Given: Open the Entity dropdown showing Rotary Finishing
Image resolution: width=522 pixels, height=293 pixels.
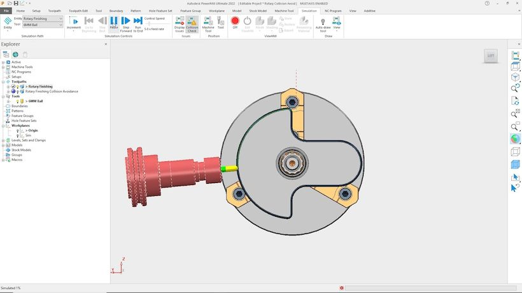Looking at the screenshot, I should tap(43, 18).
